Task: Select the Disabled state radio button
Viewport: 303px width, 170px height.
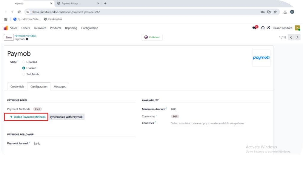Action: pos(24,62)
